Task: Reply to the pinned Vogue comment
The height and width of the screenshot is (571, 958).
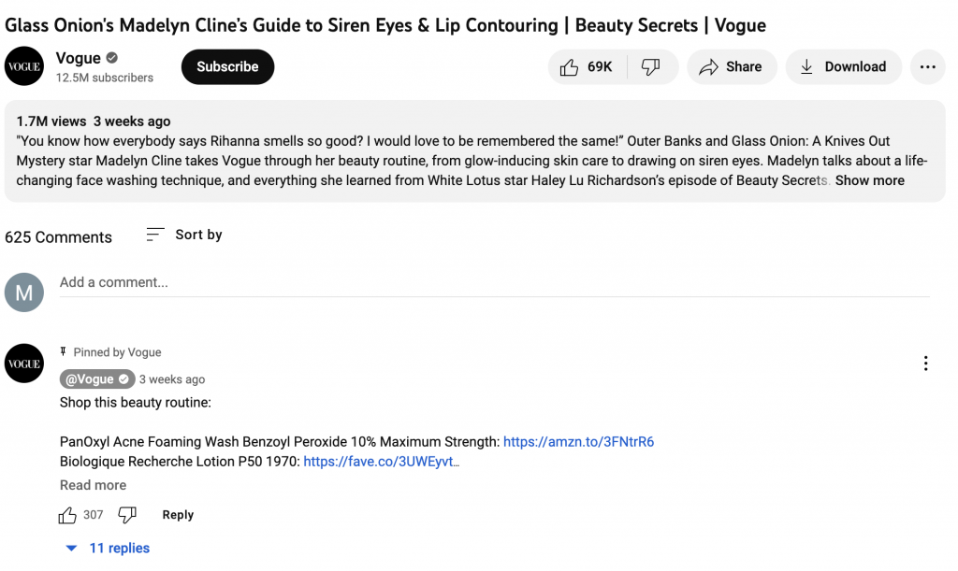Action: click(x=178, y=515)
